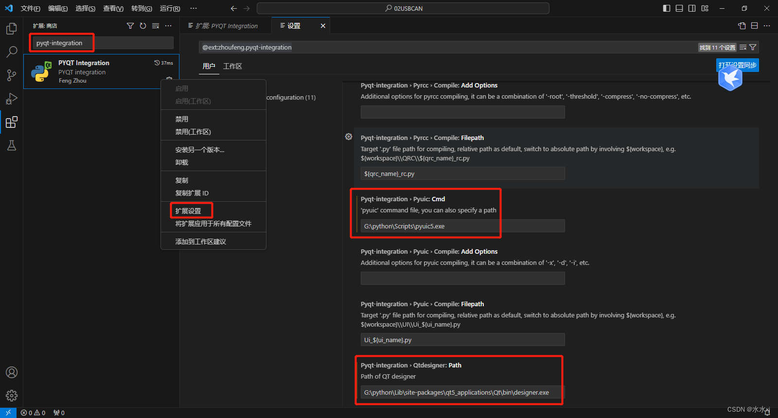Toggle secondary side bar layout icon

[692, 8]
